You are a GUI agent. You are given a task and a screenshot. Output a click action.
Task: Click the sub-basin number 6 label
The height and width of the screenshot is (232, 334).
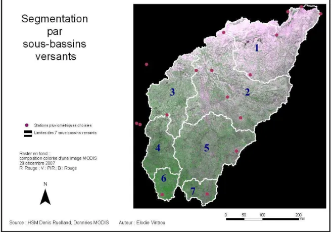pos(163,178)
